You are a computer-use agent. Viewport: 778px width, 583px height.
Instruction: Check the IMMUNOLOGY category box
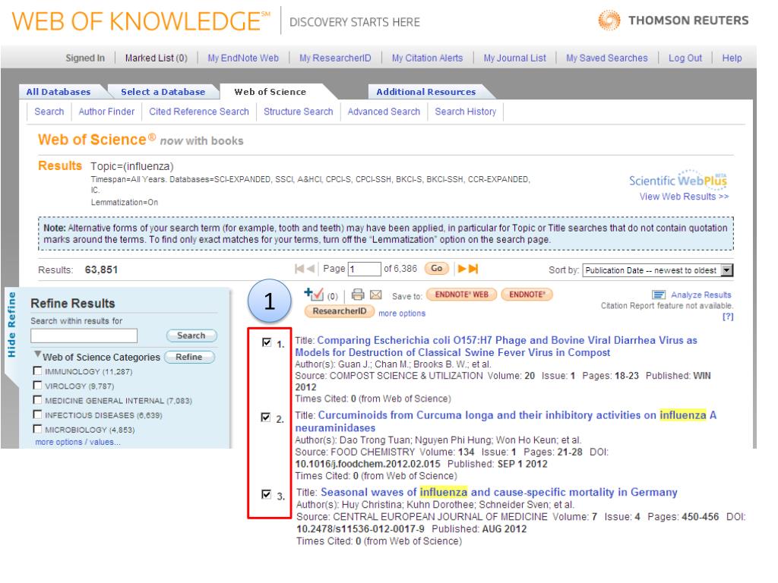[37, 370]
